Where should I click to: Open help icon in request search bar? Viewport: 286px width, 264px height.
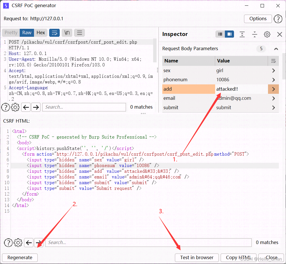[x=5, y=107]
